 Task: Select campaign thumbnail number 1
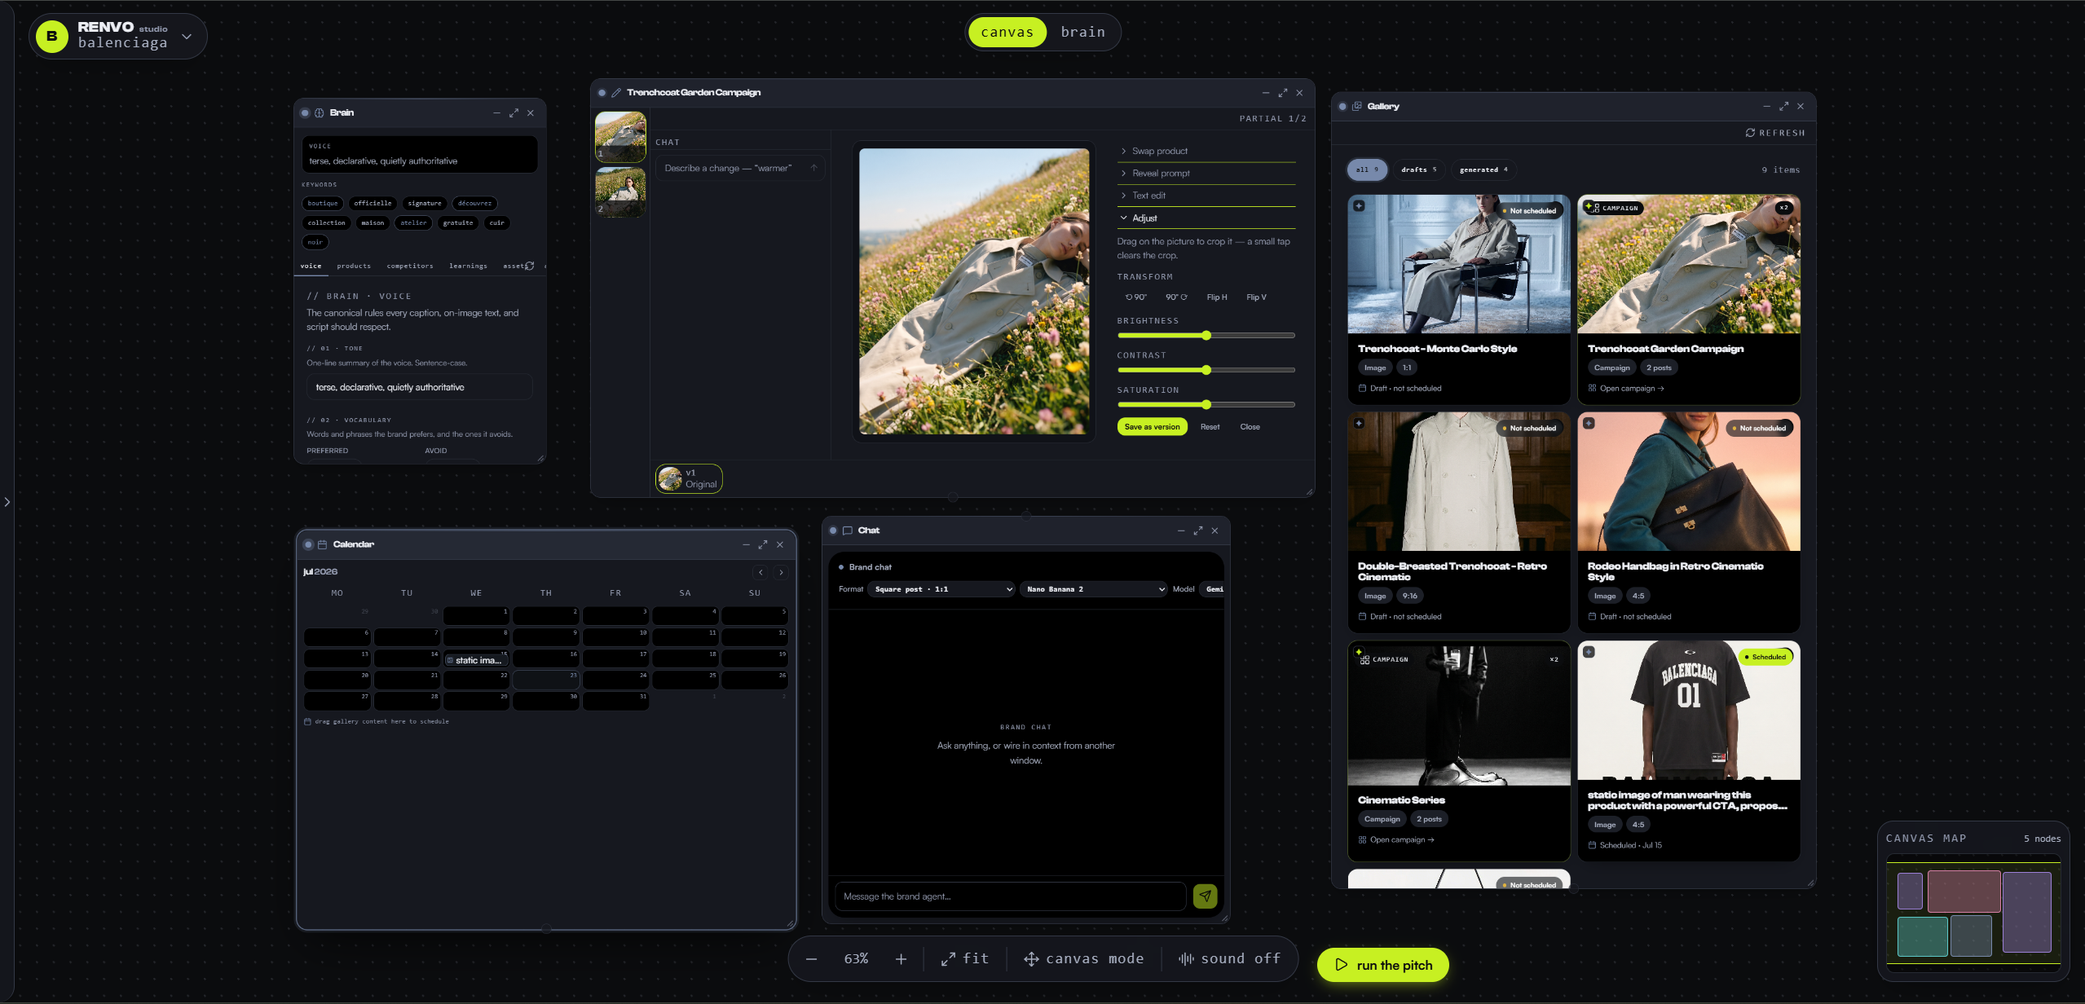tap(620, 137)
